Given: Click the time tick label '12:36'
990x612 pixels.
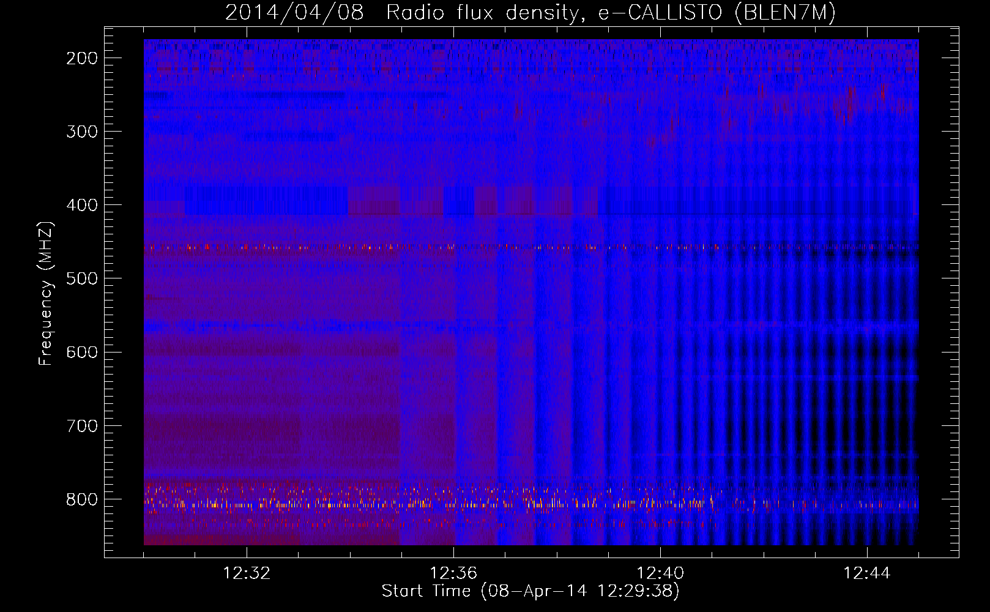Looking at the screenshot, I should [x=453, y=573].
